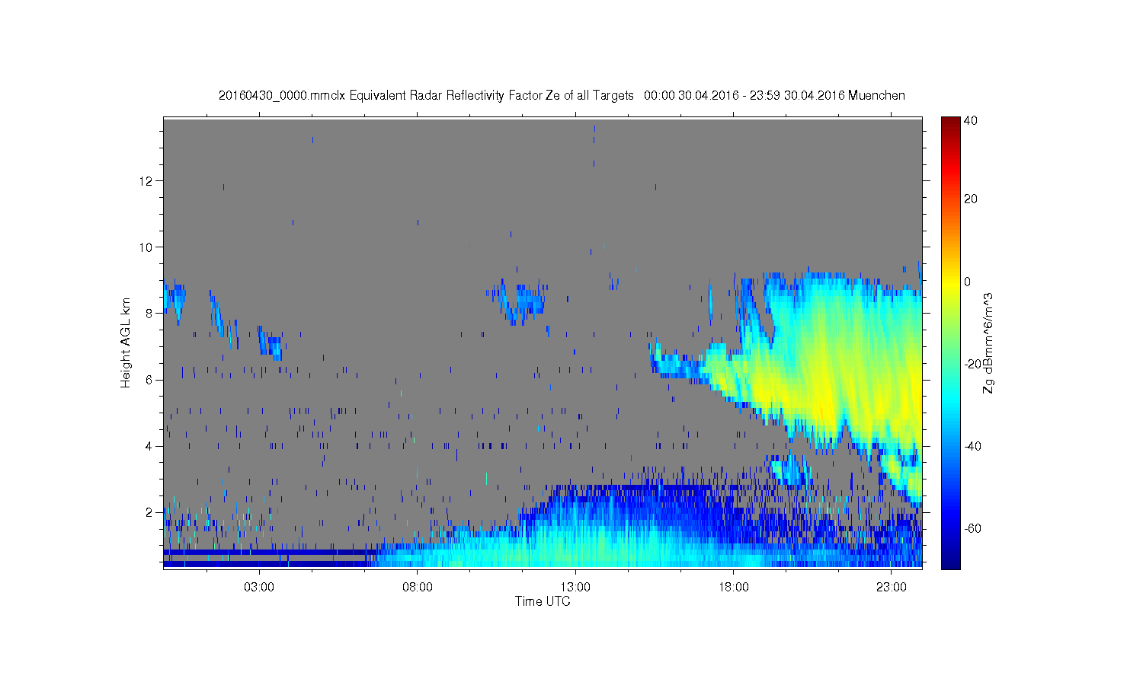1143x685 pixels.
Task: Click the "13:00" time tick label
Action: click(575, 588)
